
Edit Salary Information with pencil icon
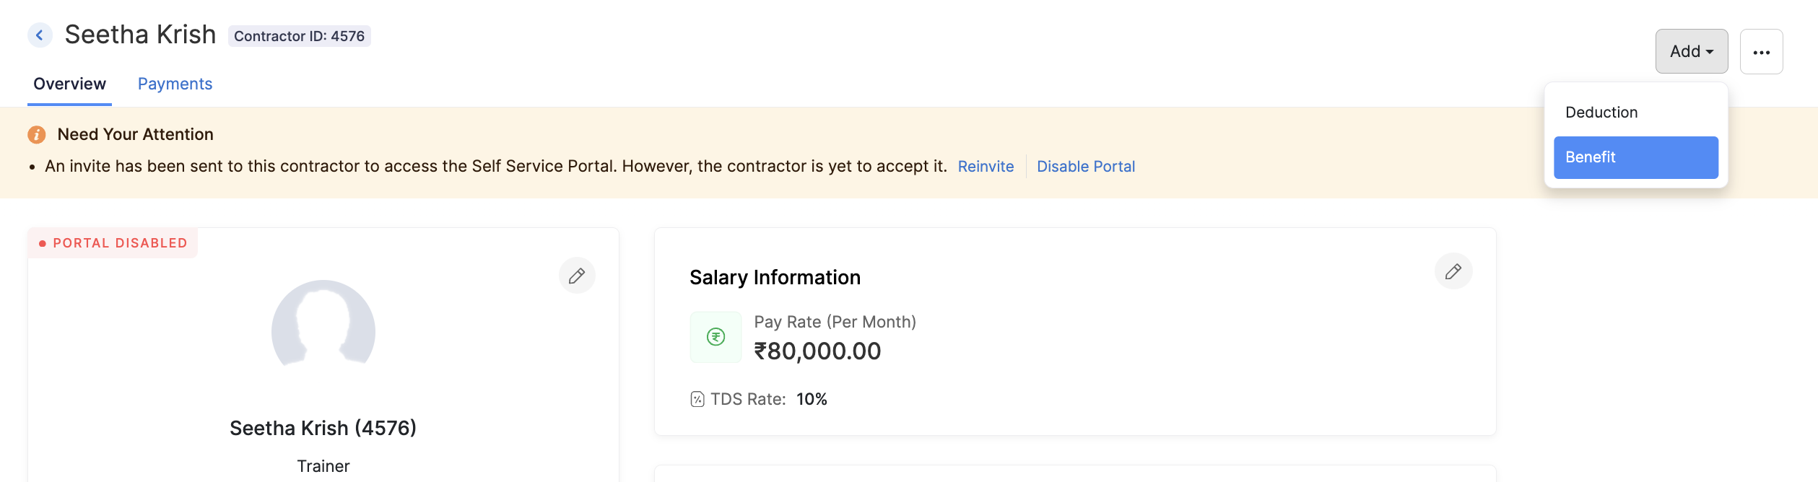[x=1453, y=271]
